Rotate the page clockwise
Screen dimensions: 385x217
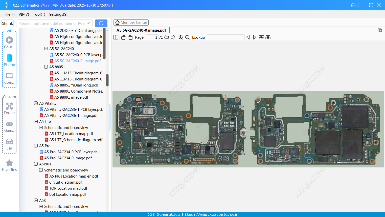130,37
